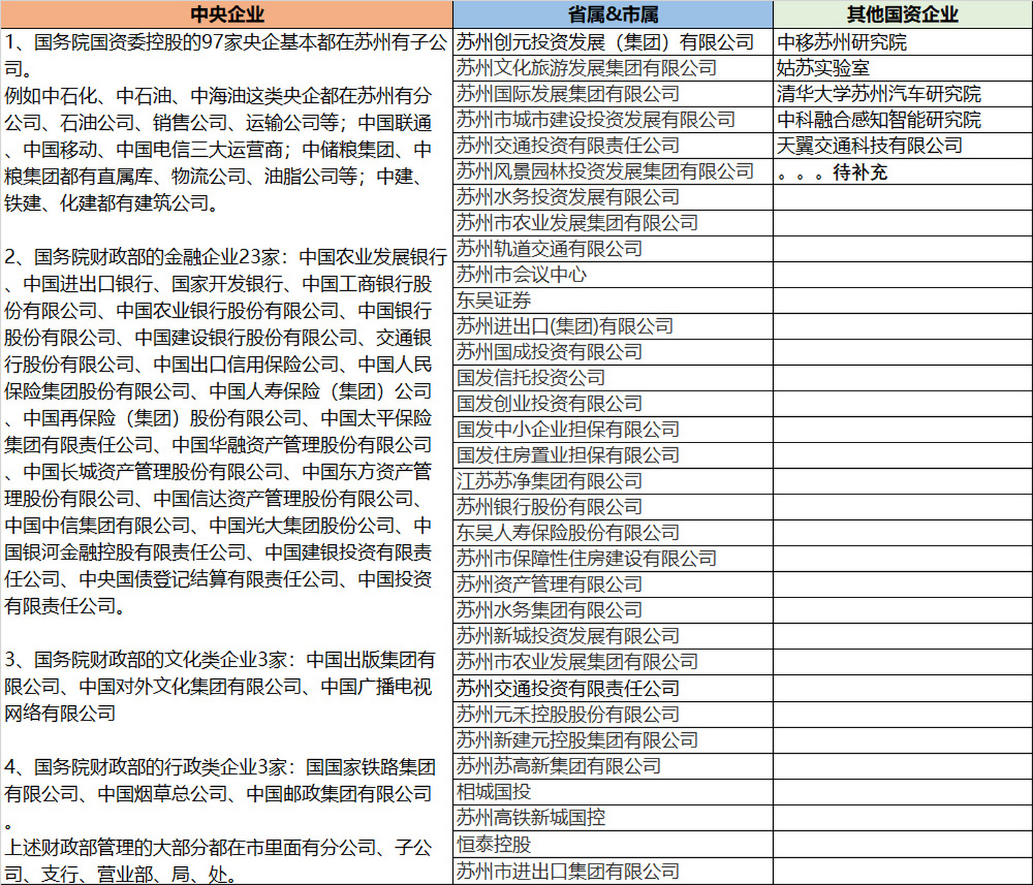
Task: Click the merged cell describing 国务院国资委控股的97家央企
Action: pos(227,456)
